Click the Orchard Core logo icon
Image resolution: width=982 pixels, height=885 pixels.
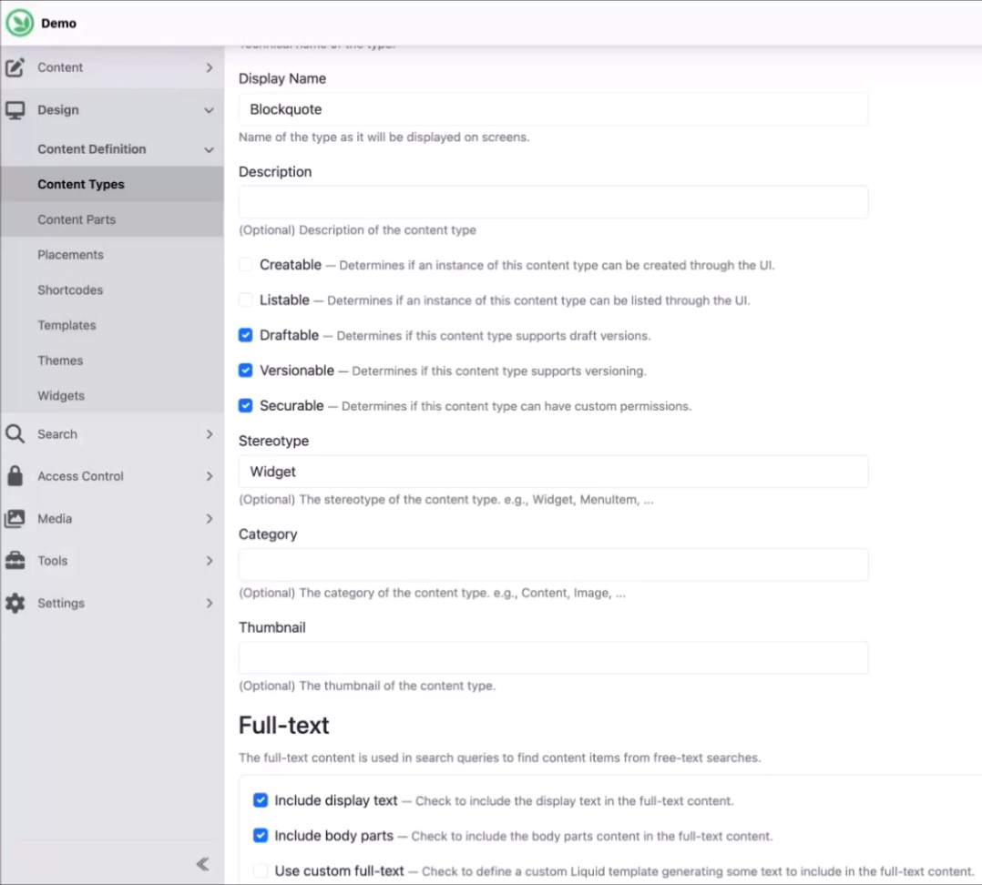19,23
